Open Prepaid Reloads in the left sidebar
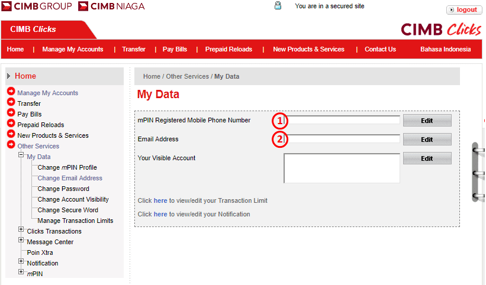The height and width of the screenshot is (285, 486). tap(41, 125)
